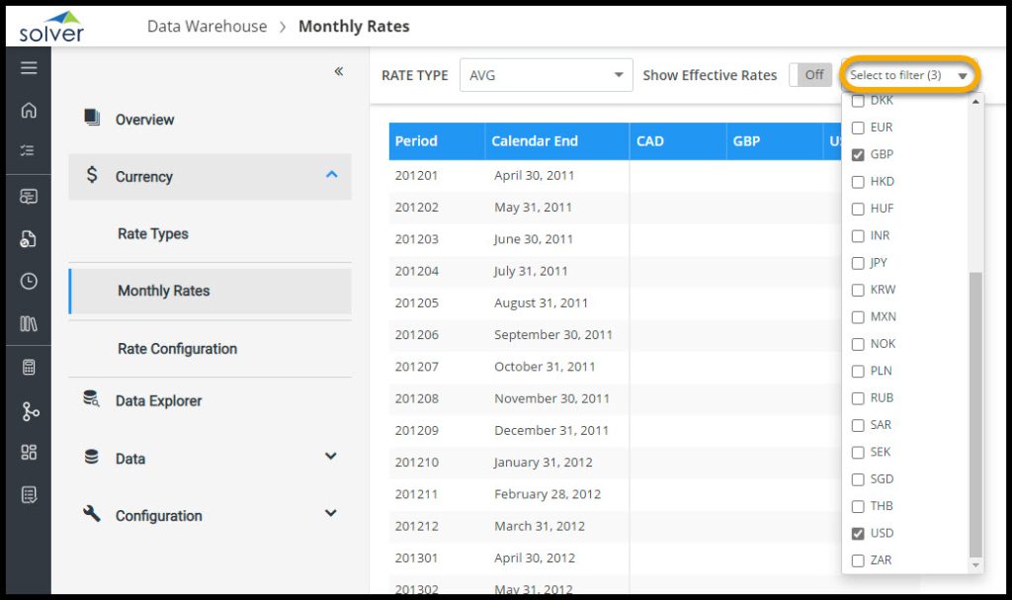1012x600 pixels.
Task: Open the hamburger menu icon
Action: 29,68
